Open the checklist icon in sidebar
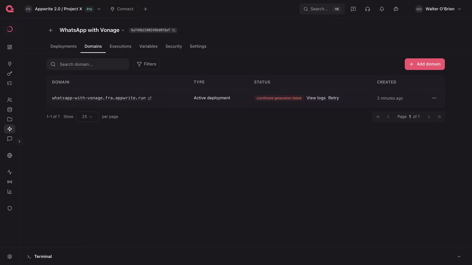The image size is (472, 265). click(x=10, y=83)
